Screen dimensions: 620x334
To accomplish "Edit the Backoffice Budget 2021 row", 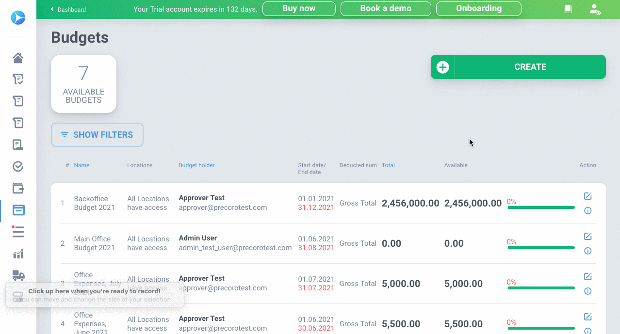I will [x=587, y=196].
